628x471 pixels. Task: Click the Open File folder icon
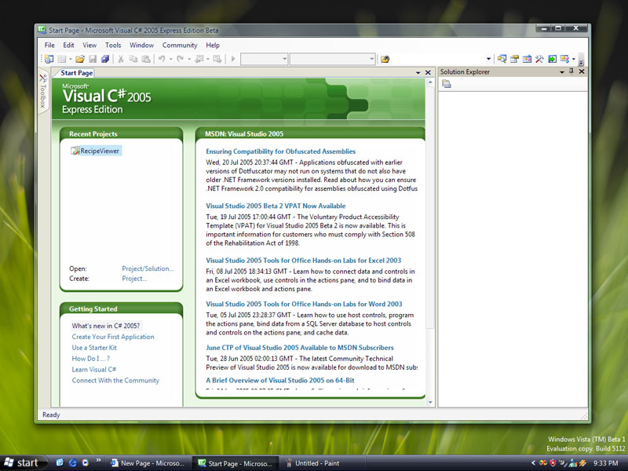pyautogui.click(x=80, y=60)
